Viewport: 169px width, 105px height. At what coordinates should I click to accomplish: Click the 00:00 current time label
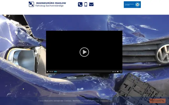pyautogui.click(x=51, y=72)
